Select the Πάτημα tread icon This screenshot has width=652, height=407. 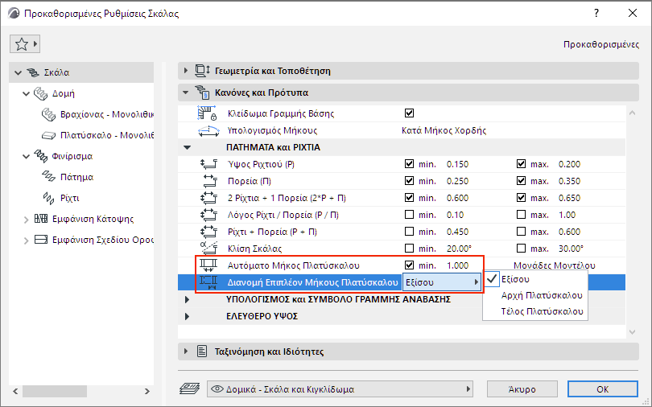tap(48, 177)
